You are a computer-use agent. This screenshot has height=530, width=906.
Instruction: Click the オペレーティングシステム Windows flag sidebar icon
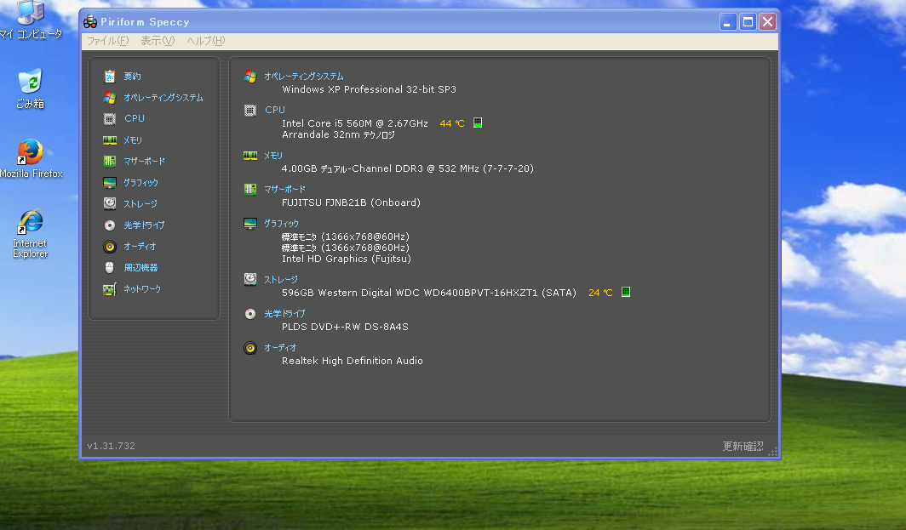[x=110, y=98]
